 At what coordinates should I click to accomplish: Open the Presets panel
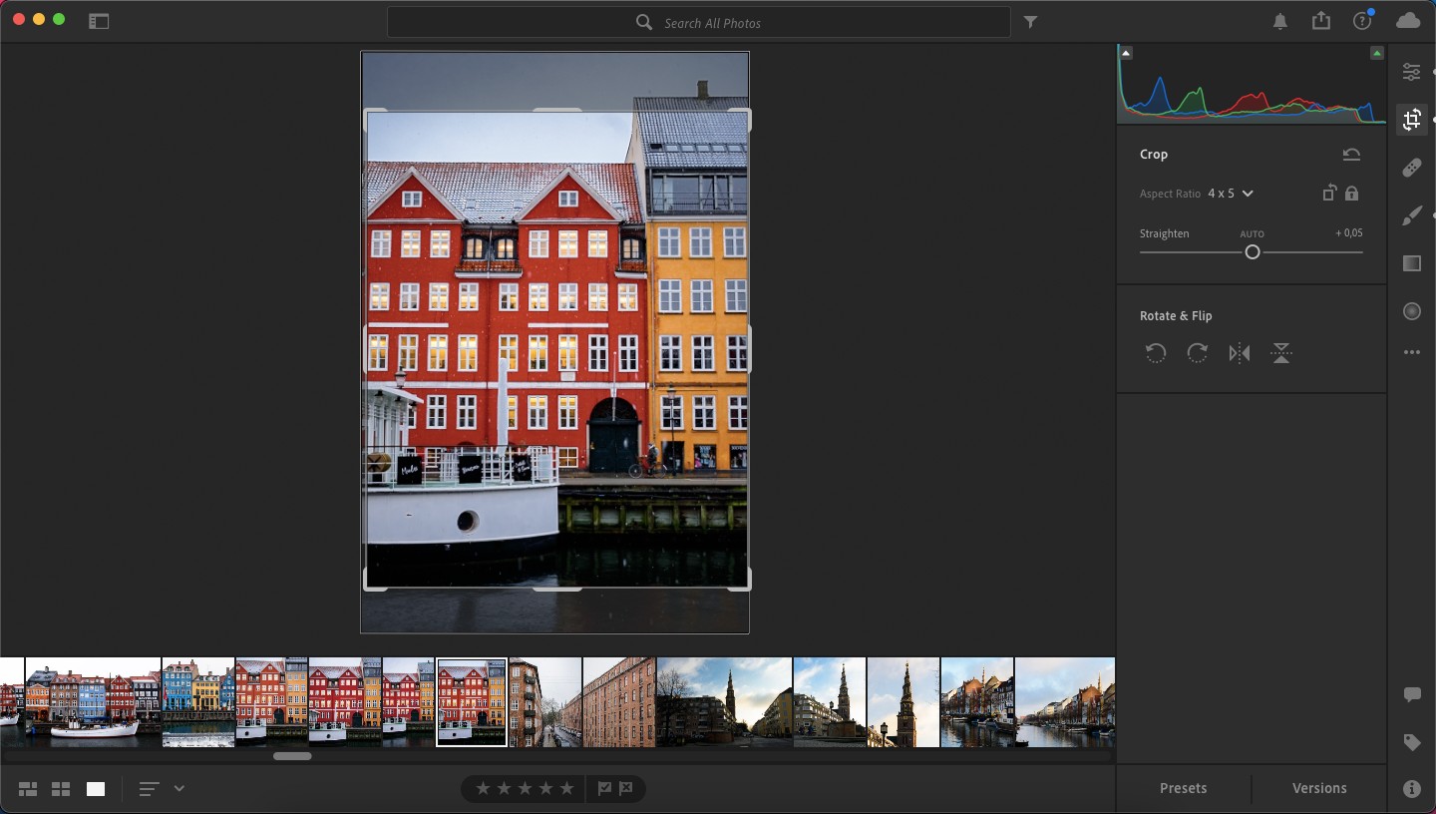1184,788
